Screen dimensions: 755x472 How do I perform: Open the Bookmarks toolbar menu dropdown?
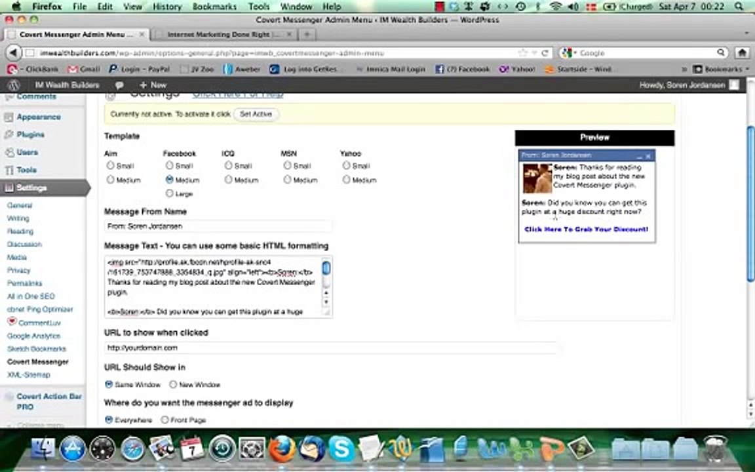click(721, 69)
